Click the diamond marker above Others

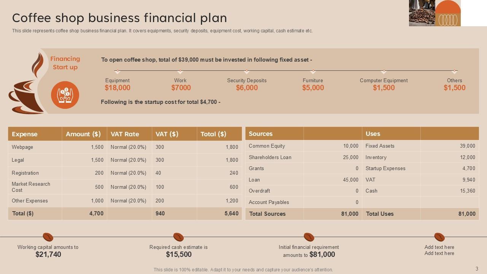(x=454, y=71)
